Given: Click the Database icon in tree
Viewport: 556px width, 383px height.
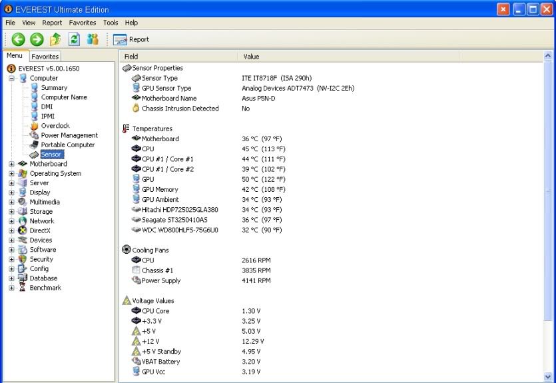Looking at the screenshot, I should tap(23, 278).
